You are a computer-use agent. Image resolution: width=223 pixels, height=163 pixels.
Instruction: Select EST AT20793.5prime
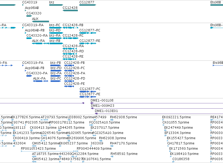point(44,120)
